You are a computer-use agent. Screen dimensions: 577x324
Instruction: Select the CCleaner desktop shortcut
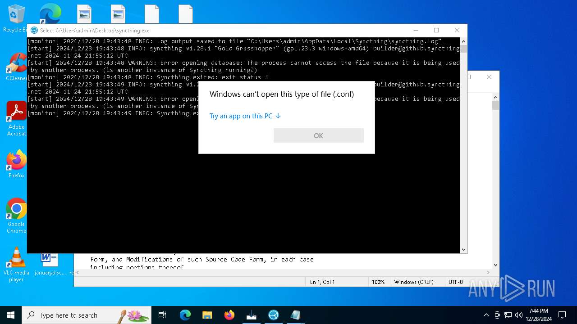(x=16, y=67)
